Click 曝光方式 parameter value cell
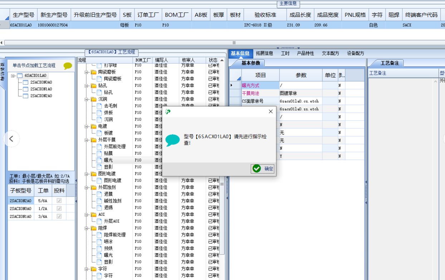Screen dimensions: 445x280 click(300, 85)
